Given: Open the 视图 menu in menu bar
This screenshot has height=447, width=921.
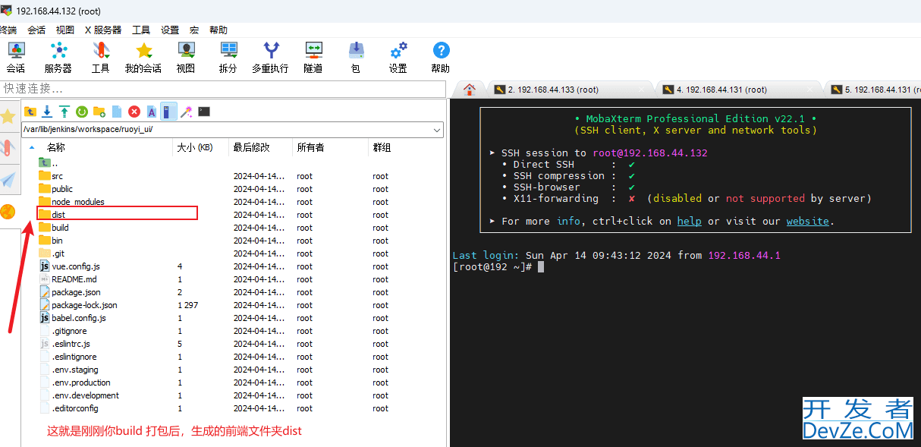Looking at the screenshot, I should click(x=65, y=30).
